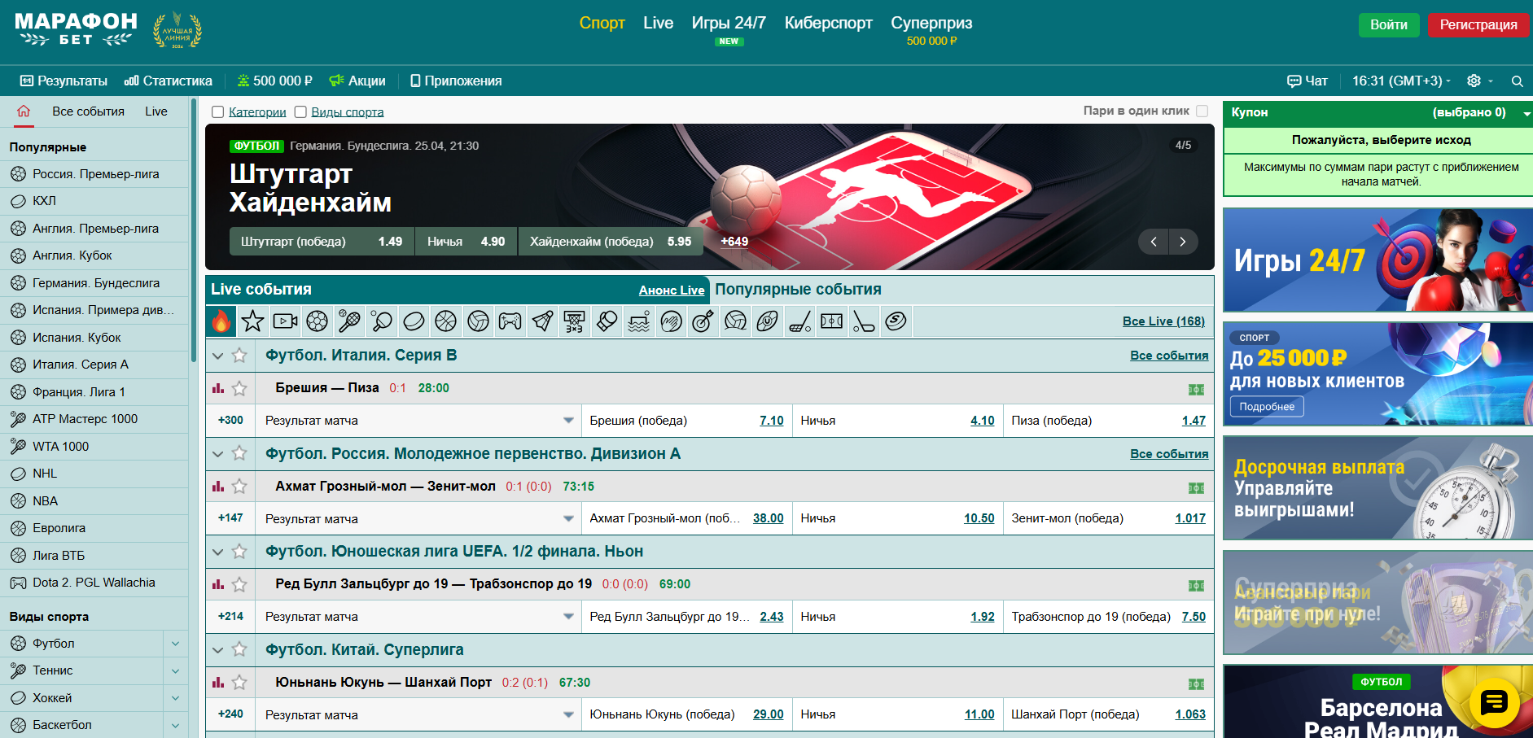Screen dimensions: 1533x738
Task: Enable Пари в один клик checkbox
Action: (x=1202, y=111)
